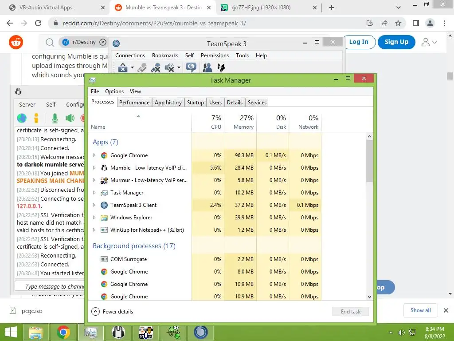Bookmark this page with star icon
This screenshot has width=454, height=341.
tap(398, 23)
